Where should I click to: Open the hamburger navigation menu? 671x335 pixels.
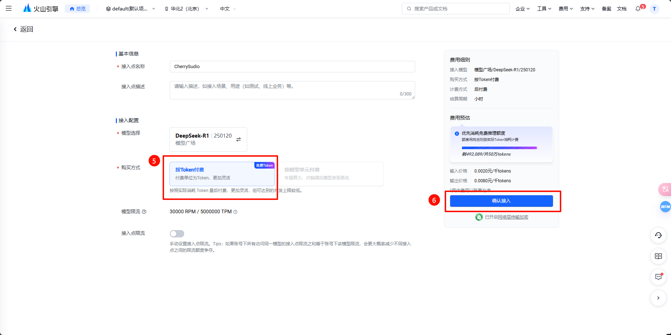9,8
